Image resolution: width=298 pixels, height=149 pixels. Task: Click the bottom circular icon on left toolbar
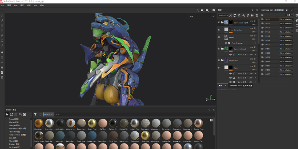[2, 77]
